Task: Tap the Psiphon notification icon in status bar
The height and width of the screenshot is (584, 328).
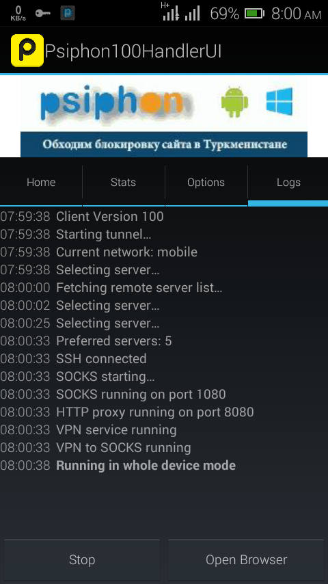Action: (68, 13)
